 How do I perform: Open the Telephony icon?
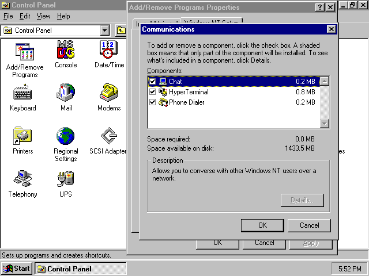tap(22, 179)
